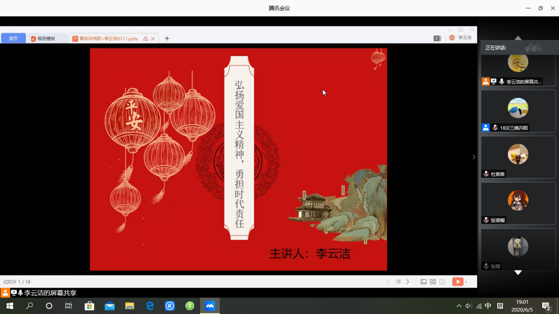Open Microsoft Edge from the taskbar
This screenshot has width=559, height=314.
(x=150, y=306)
